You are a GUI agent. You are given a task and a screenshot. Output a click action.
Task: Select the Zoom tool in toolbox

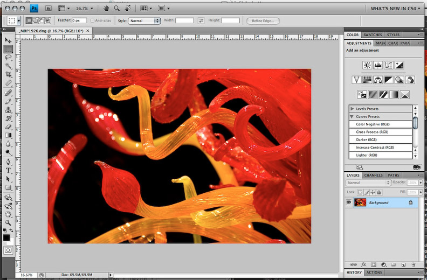[x=8, y=222]
